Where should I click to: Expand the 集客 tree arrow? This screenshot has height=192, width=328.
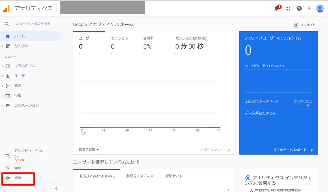(3, 86)
